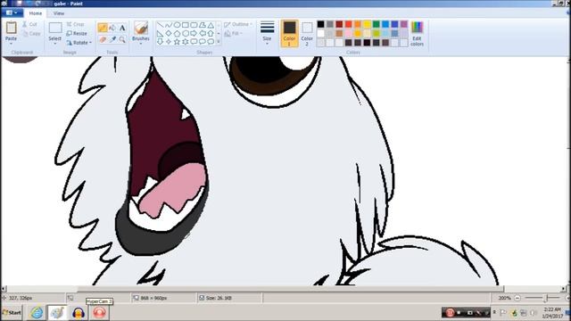Choose the Left arrow shape
Viewport: 571px width, 321px height.
coord(203,34)
